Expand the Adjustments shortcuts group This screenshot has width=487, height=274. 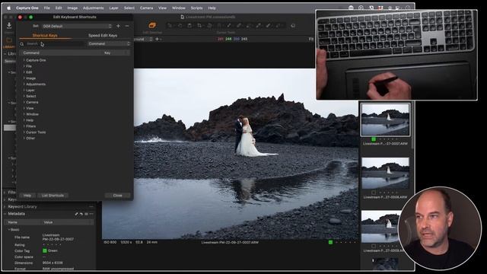click(24, 84)
